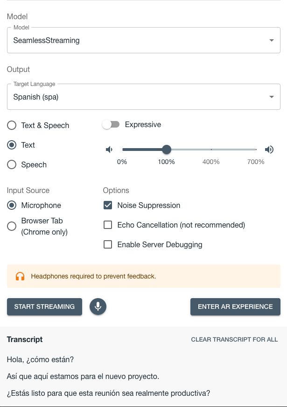Click Clear Transcript For All
This screenshot has height=407, width=287.
(234, 340)
